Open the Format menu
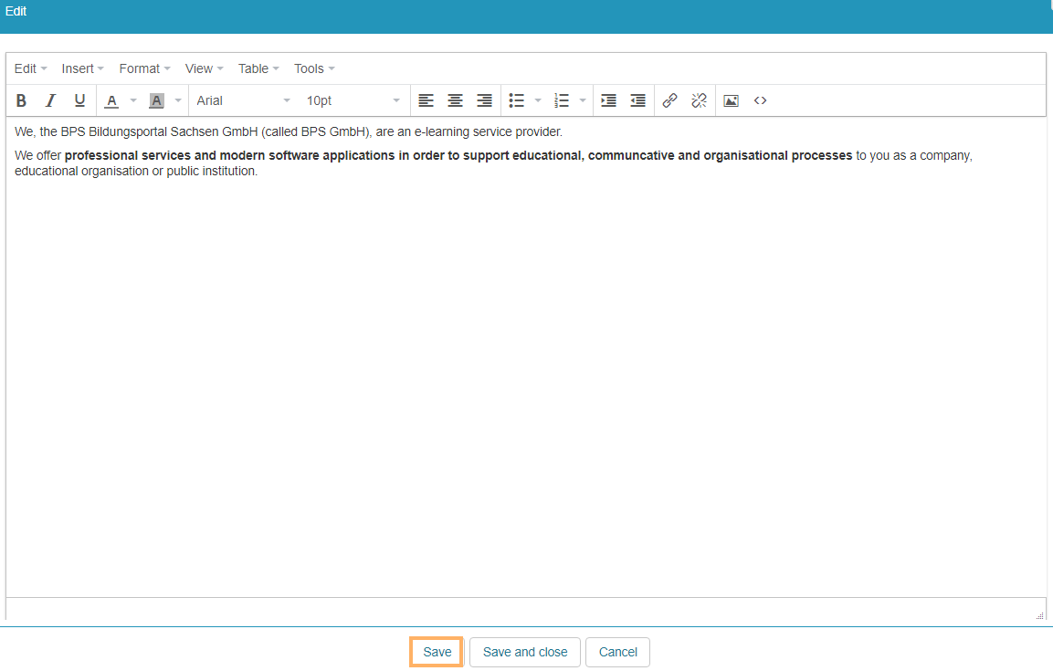This screenshot has width=1053, height=671. pos(144,68)
